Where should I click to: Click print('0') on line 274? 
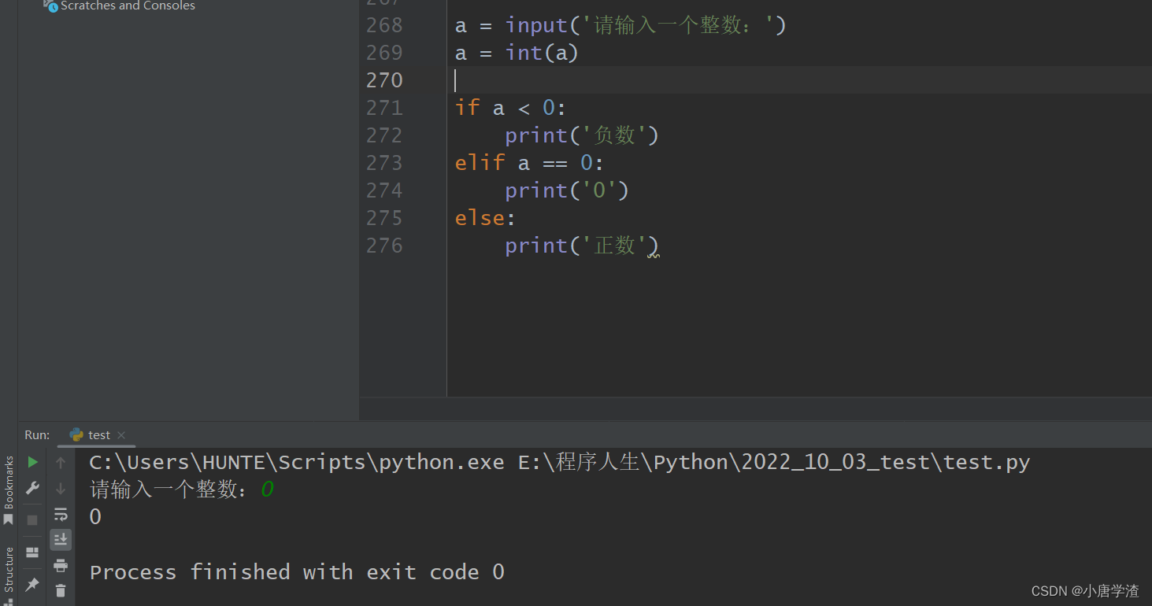(567, 190)
